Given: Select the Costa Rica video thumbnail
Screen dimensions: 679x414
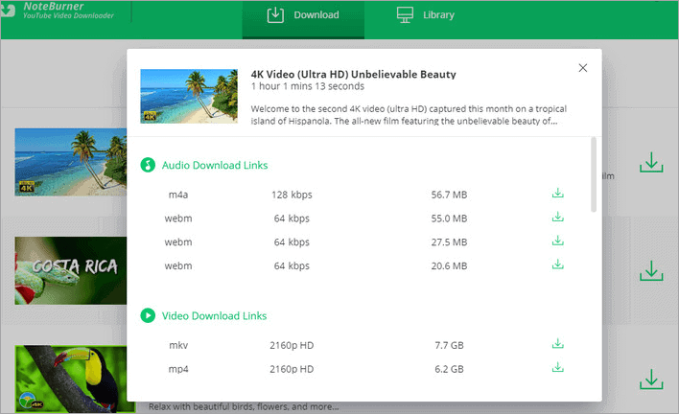Looking at the screenshot, I should click(x=71, y=270).
